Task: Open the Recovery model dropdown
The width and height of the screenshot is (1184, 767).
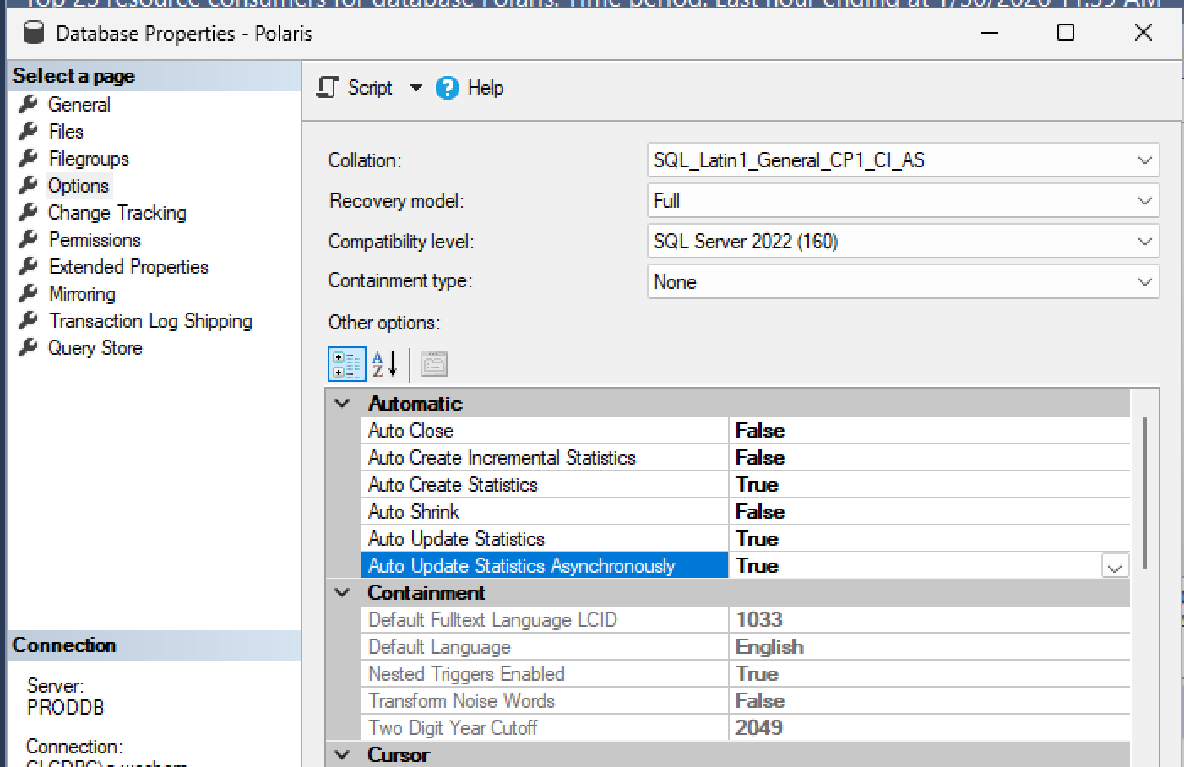Action: pos(1144,201)
